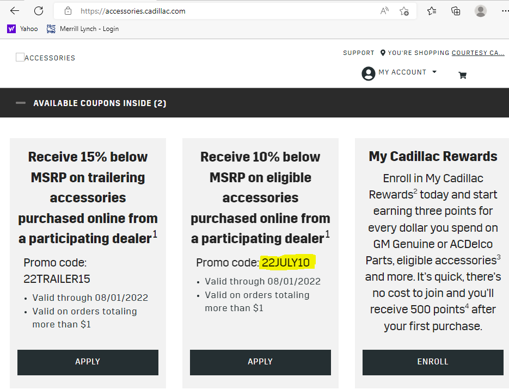This screenshot has height=390, width=509.
Task: Open Read Aloud icon in address bar
Action: [x=384, y=11]
